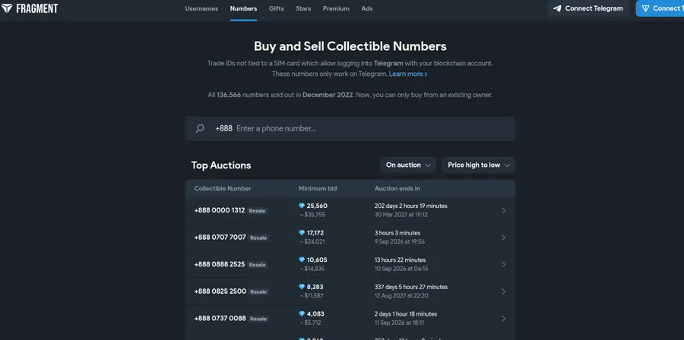684x340 pixels.
Task: Click the ~$24,021 price estimate
Action: click(312, 241)
